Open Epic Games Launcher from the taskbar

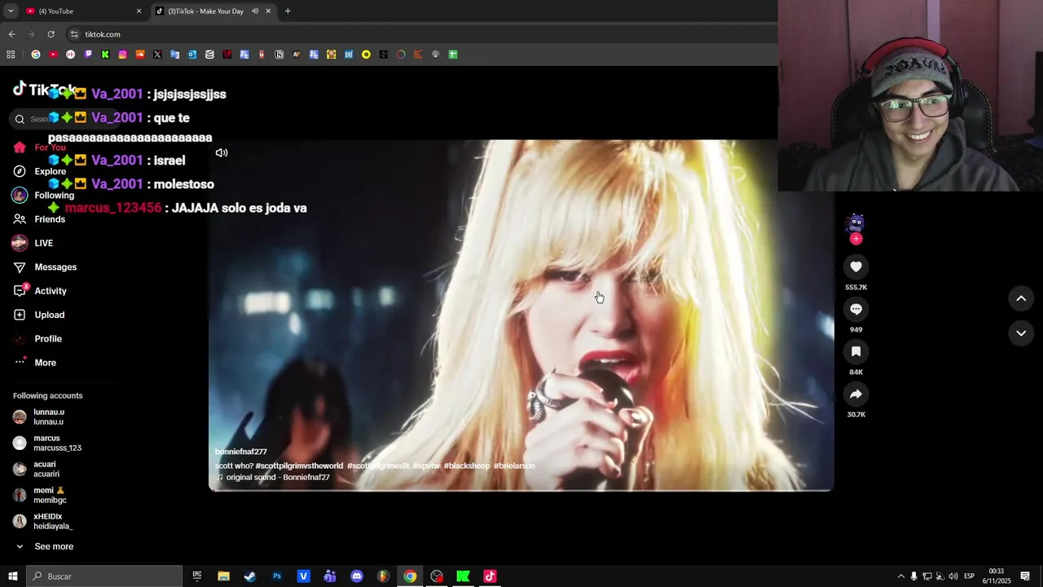tap(197, 576)
